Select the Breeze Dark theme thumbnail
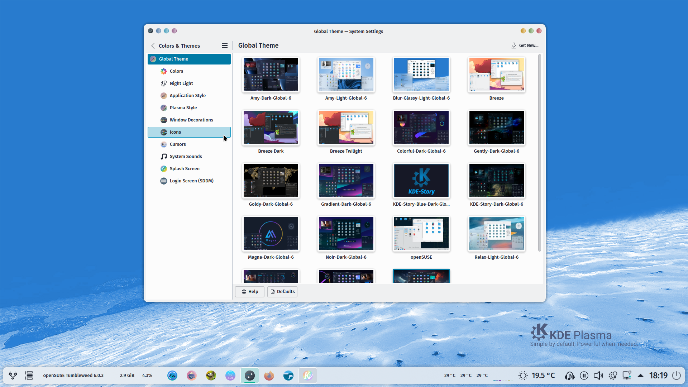The width and height of the screenshot is (688, 387). [271, 128]
